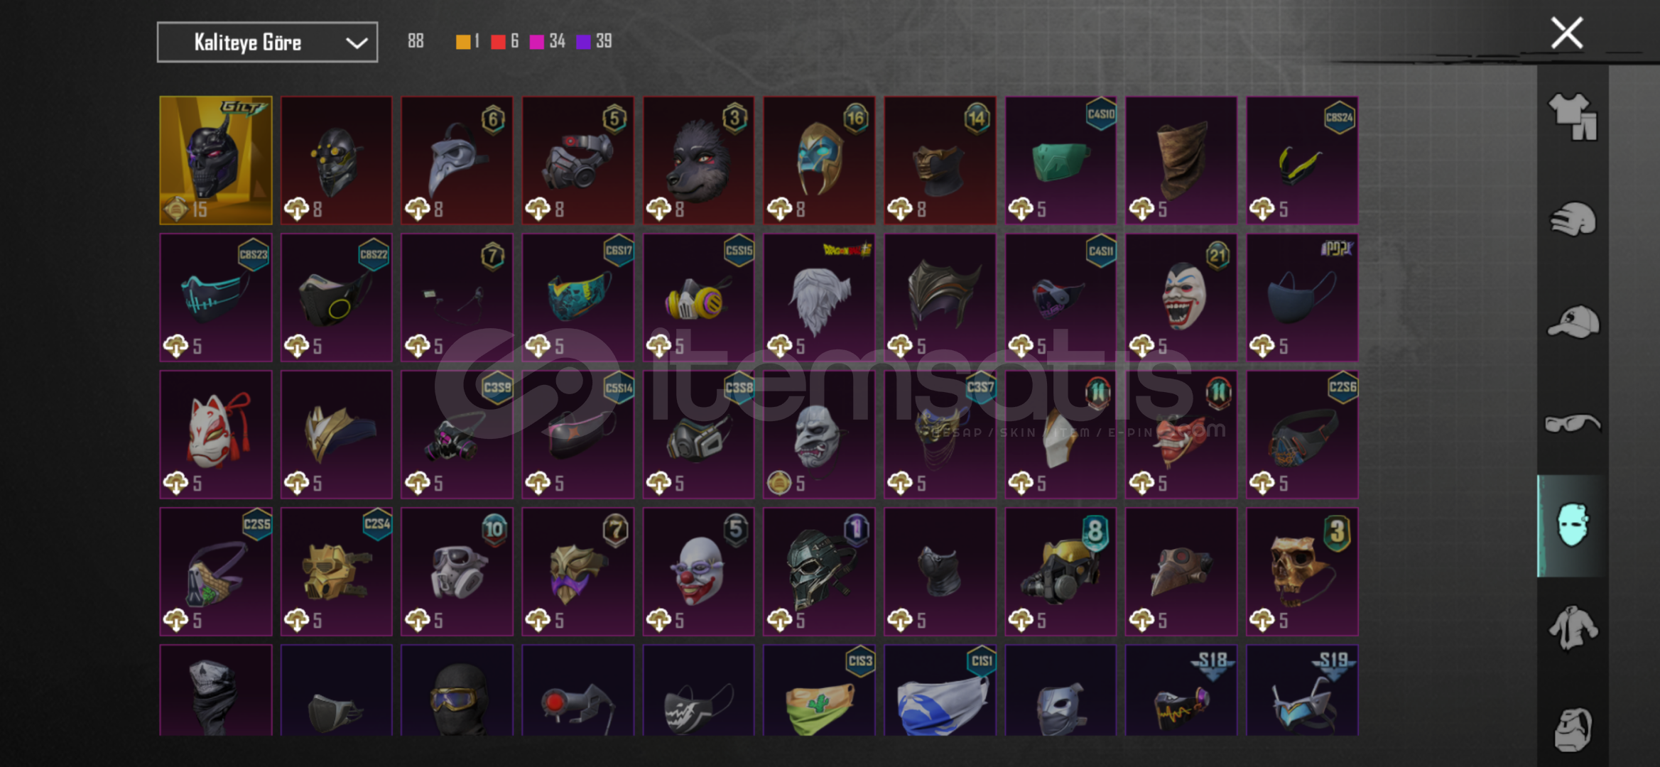Open the jacket category icon in sidebar

point(1572,628)
